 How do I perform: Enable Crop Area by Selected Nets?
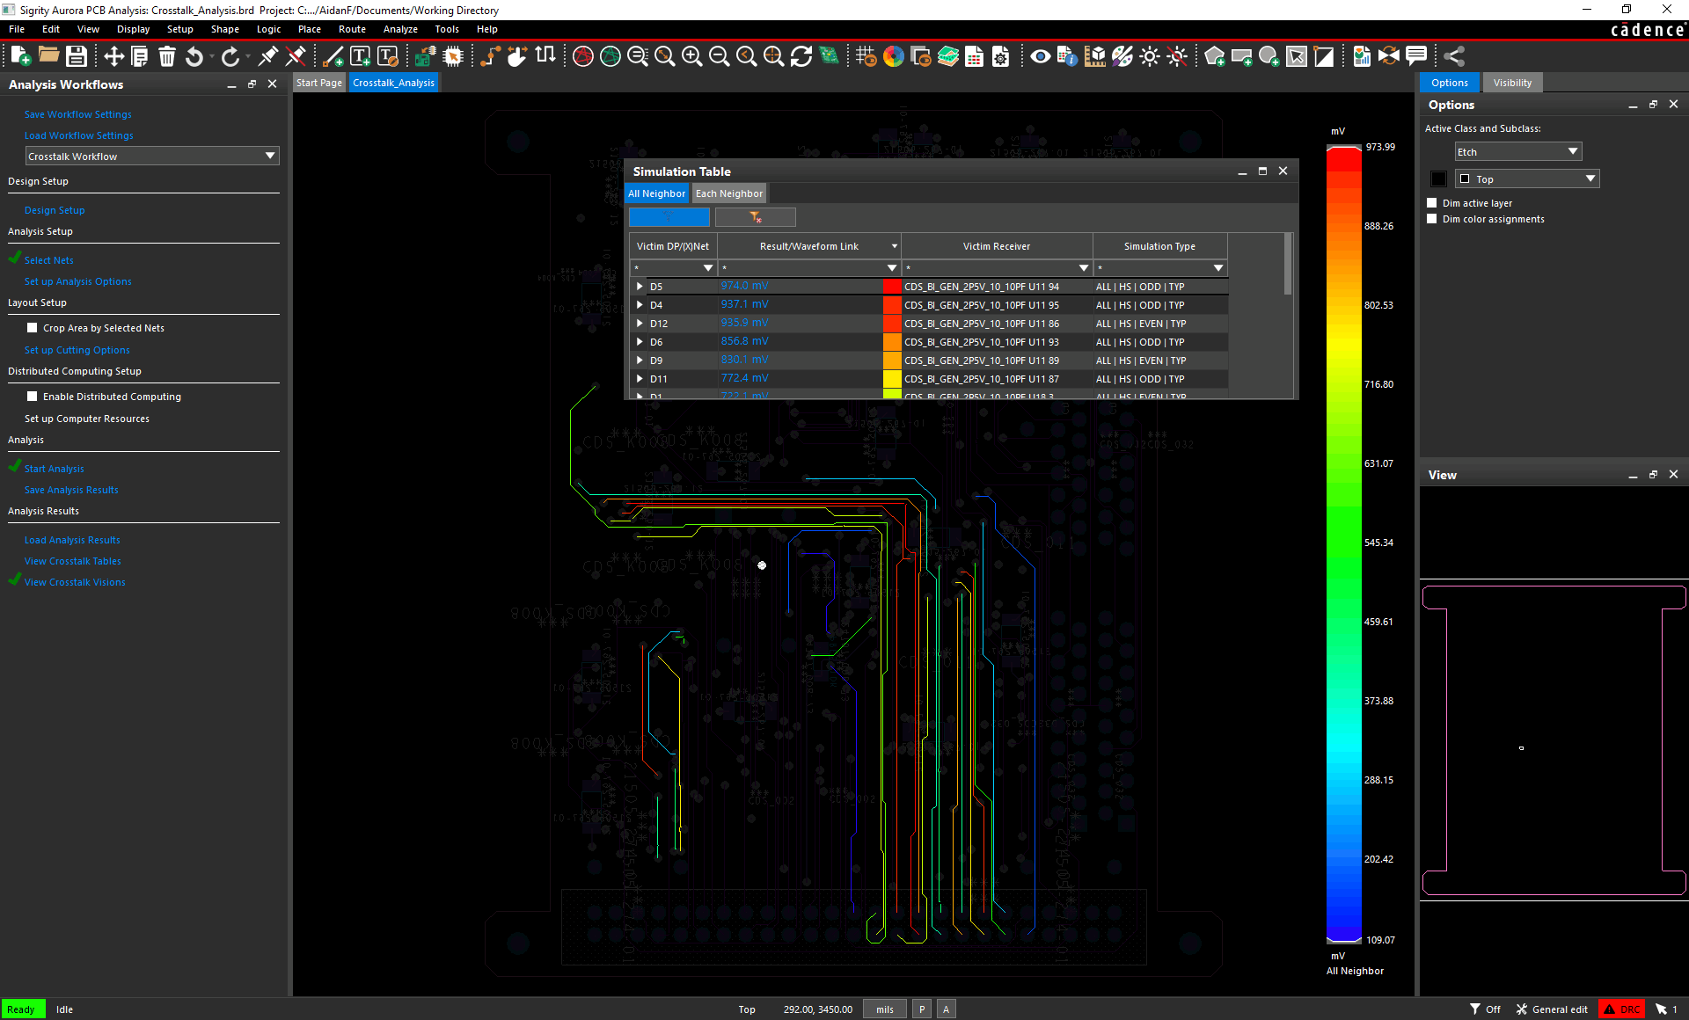(33, 328)
